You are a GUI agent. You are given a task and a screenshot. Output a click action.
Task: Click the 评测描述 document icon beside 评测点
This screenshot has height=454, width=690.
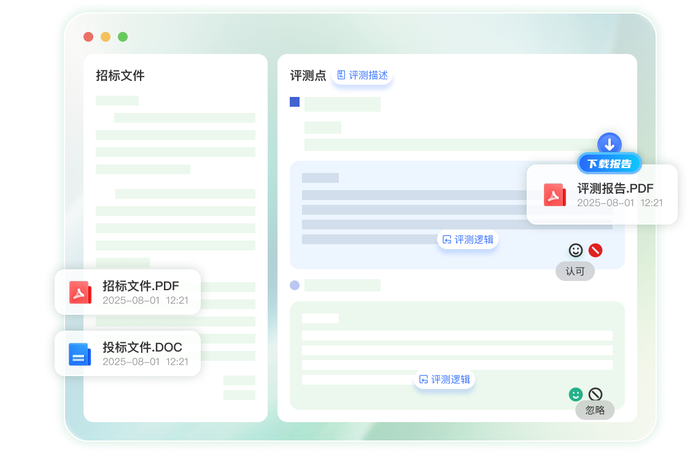[341, 74]
